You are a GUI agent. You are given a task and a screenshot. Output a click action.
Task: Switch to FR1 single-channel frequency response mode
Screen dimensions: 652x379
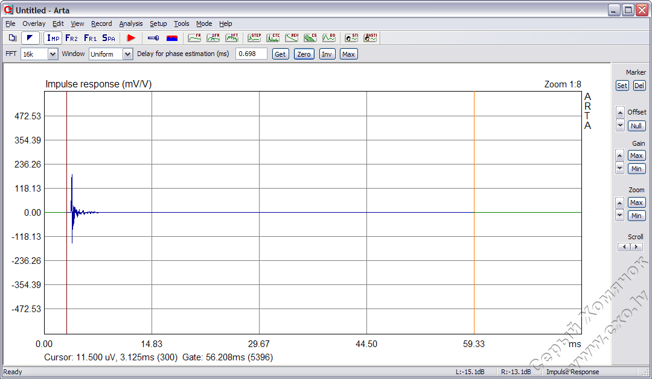click(90, 38)
